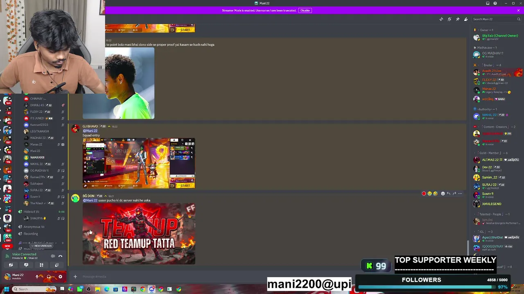
Task: Open the Voice Connected details
Action: pos(24,254)
